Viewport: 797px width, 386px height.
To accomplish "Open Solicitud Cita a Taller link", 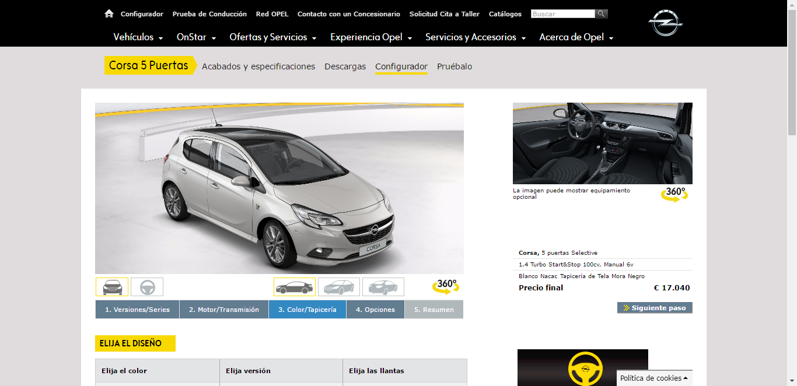I will [445, 14].
